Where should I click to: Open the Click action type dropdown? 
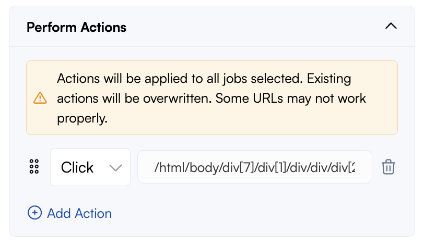coord(90,167)
